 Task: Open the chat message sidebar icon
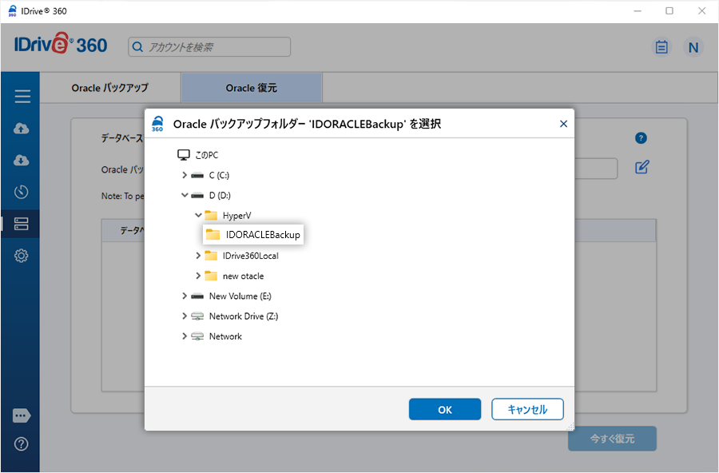coord(22,416)
